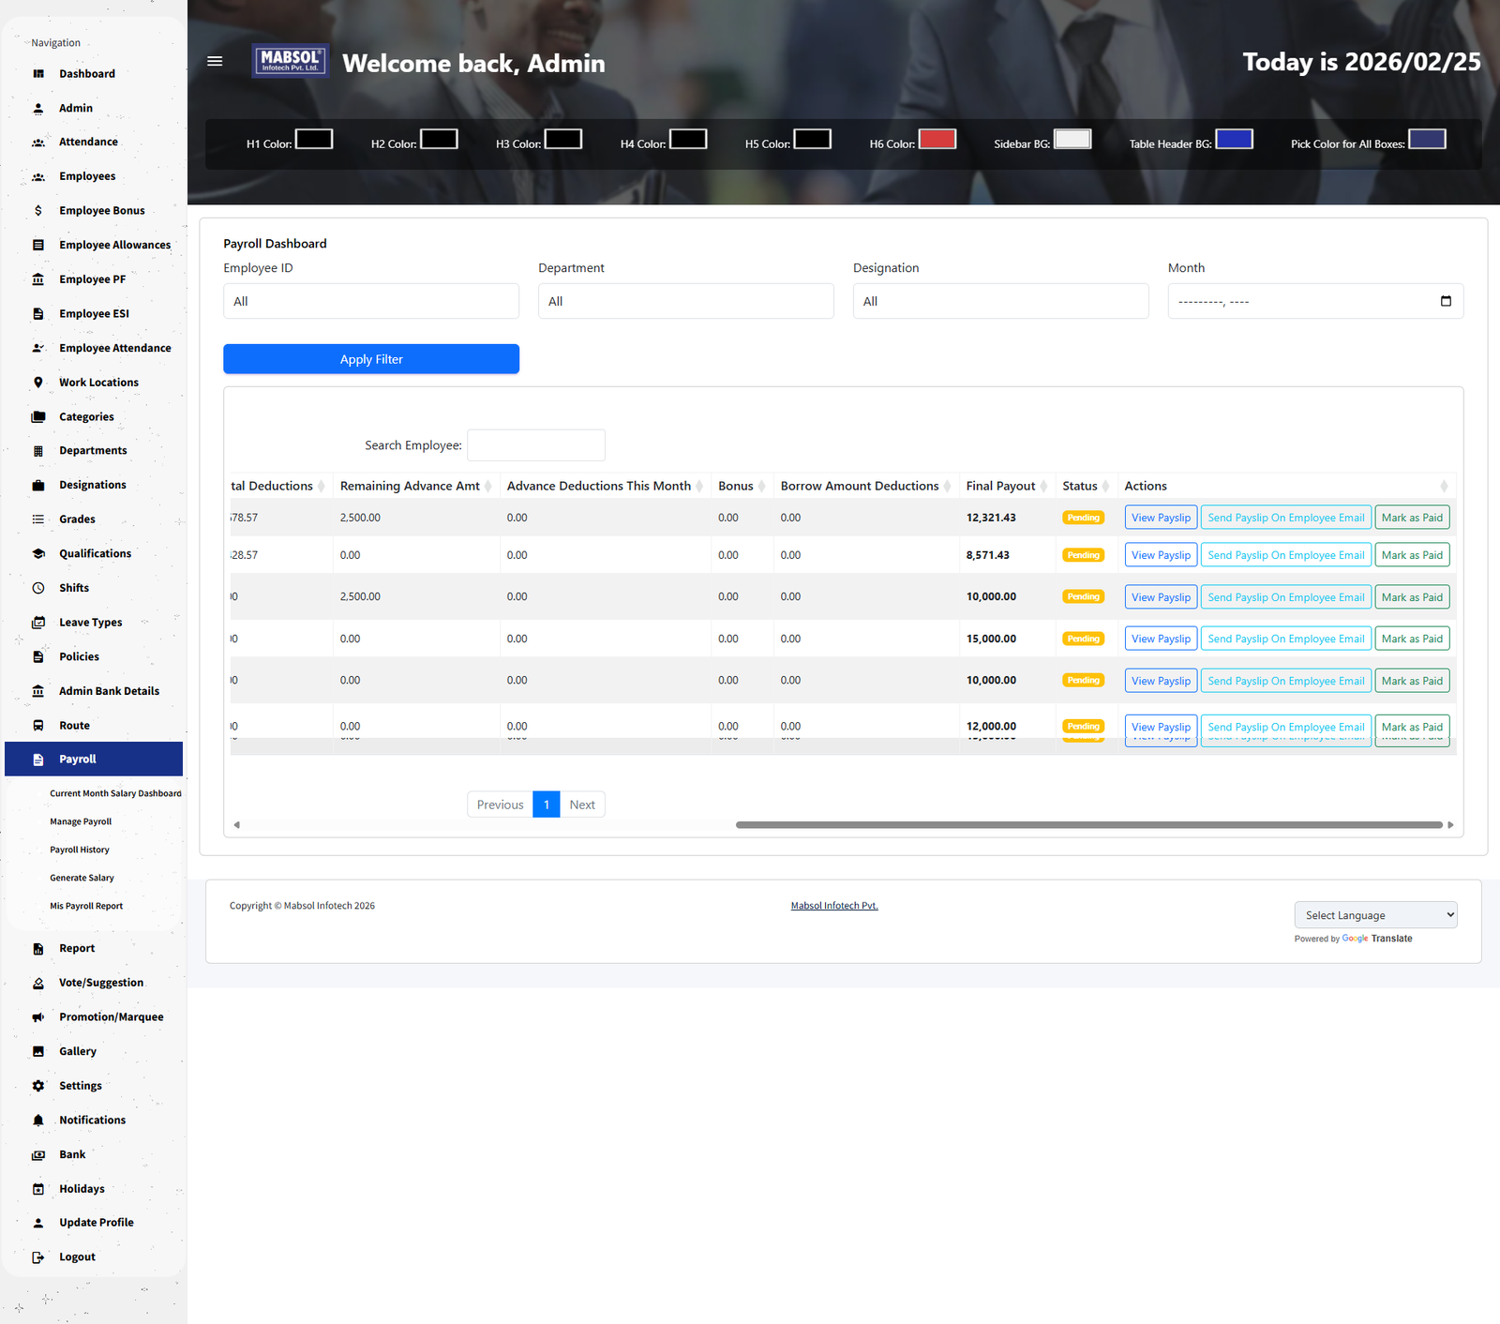Screen dimensions: 1500x1324
Task: Click the Apply Filter button
Action: [x=371, y=359]
